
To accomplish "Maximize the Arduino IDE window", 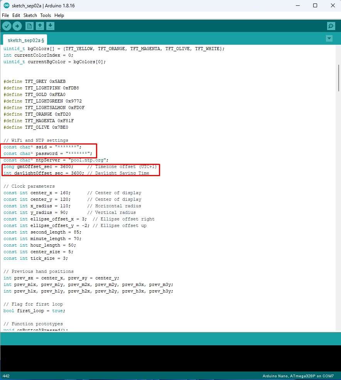I will (315, 5).
